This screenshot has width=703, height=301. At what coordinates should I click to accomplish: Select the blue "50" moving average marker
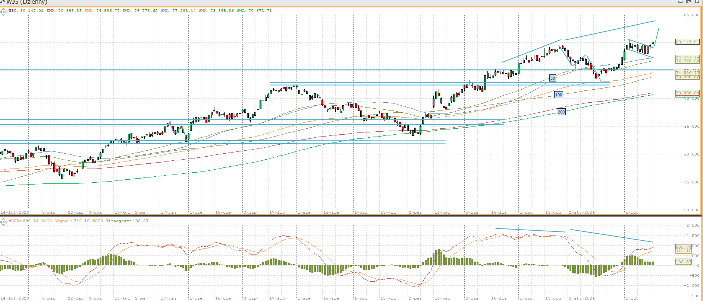coord(553,78)
